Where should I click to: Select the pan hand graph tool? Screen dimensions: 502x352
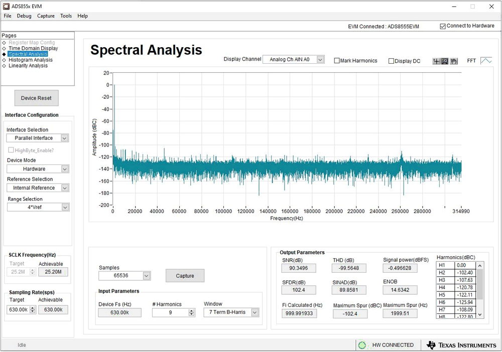pos(453,61)
